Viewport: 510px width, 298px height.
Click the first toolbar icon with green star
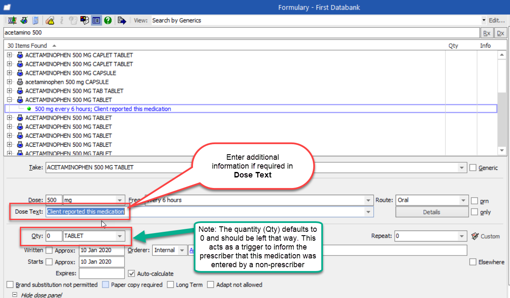(12, 20)
